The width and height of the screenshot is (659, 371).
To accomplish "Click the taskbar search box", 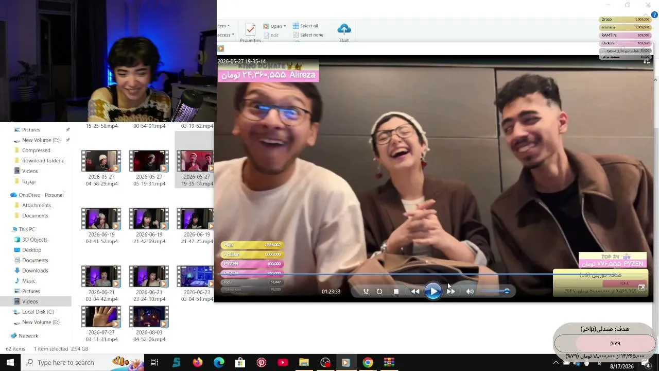I will click(82, 363).
